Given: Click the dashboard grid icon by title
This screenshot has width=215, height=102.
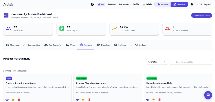Looking at the screenshot, I should [x=6, y=15].
